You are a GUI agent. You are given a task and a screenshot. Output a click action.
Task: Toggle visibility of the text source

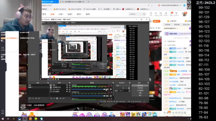click(x=67, y=89)
